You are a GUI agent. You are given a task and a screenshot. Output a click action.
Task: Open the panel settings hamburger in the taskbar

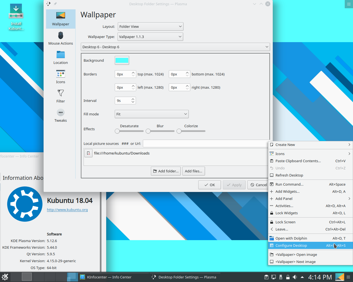349,277
